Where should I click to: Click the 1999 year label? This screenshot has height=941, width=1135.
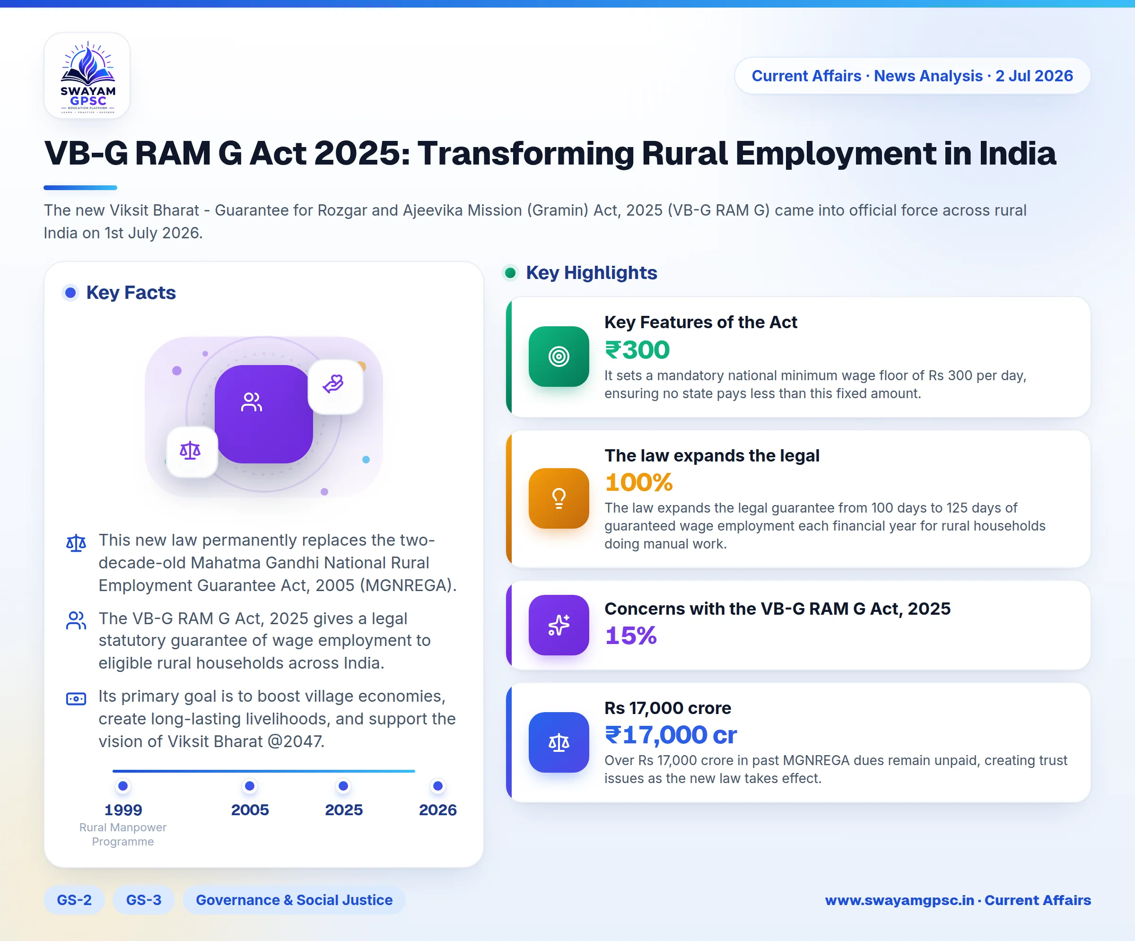coord(123,810)
